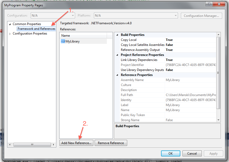The height and width of the screenshot is (162, 229).
Task: Select Framework and References tree item
Action: coord(36,29)
